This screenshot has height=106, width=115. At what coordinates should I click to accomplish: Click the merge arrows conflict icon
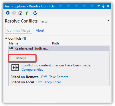click(15, 68)
